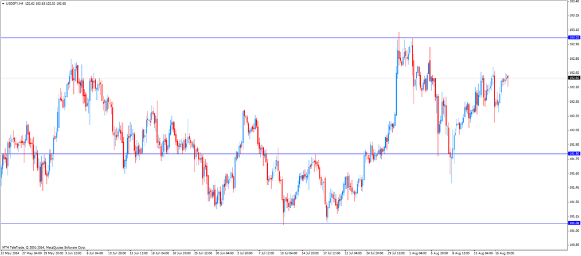Click the 3 Jun 12:00 time label
The image size is (581, 256).
tap(74, 254)
